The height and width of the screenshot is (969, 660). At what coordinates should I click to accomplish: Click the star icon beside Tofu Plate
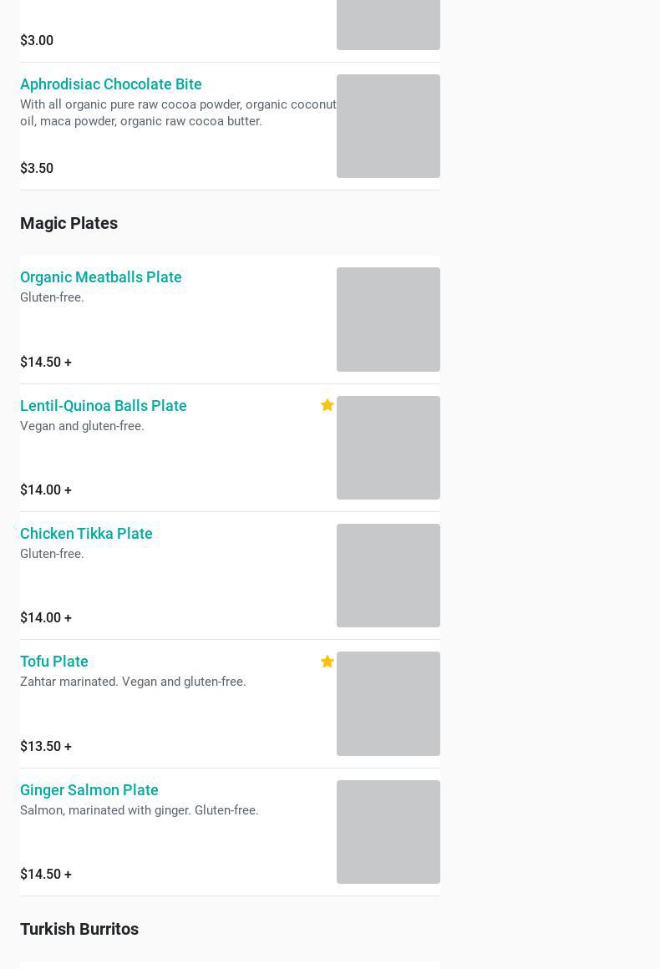pyautogui.click(x=327, y=662)
